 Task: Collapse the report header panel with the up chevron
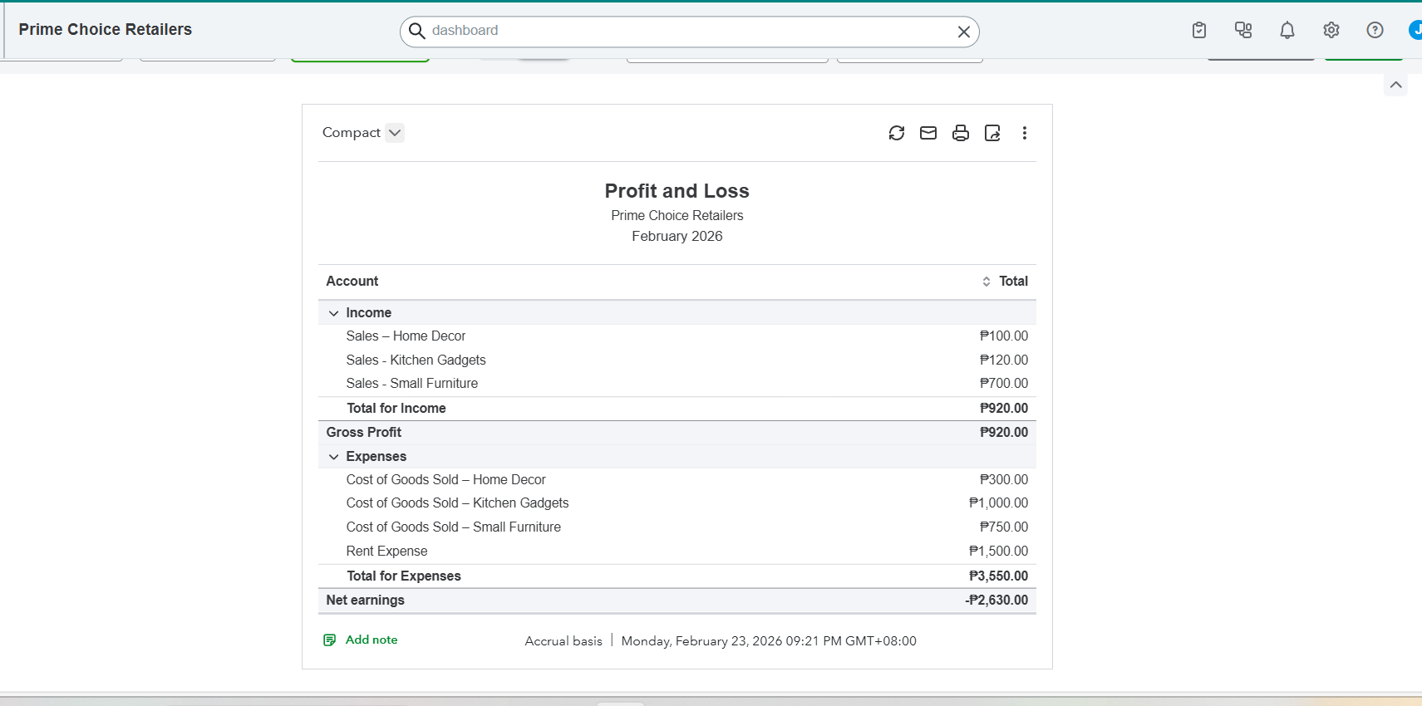pos(1395,85)
